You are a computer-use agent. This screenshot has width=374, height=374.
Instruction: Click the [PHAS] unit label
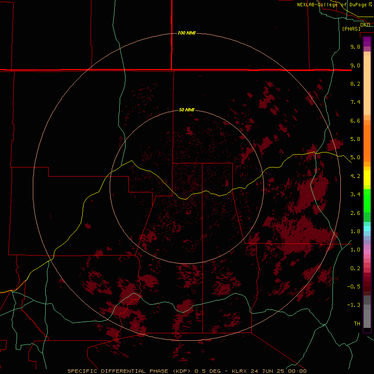click(x=351, y=29)
